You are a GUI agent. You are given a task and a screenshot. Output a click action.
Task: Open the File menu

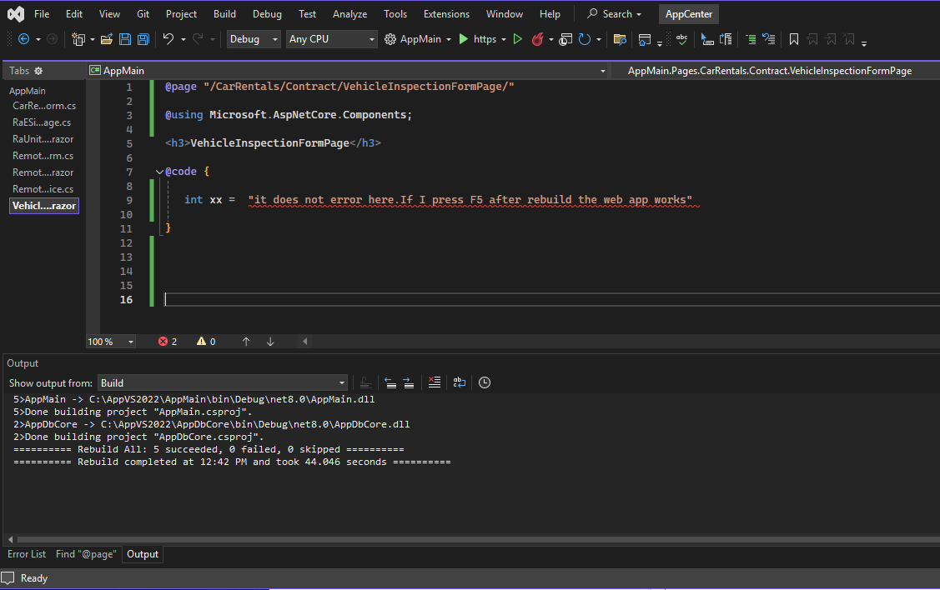point(42,14)
